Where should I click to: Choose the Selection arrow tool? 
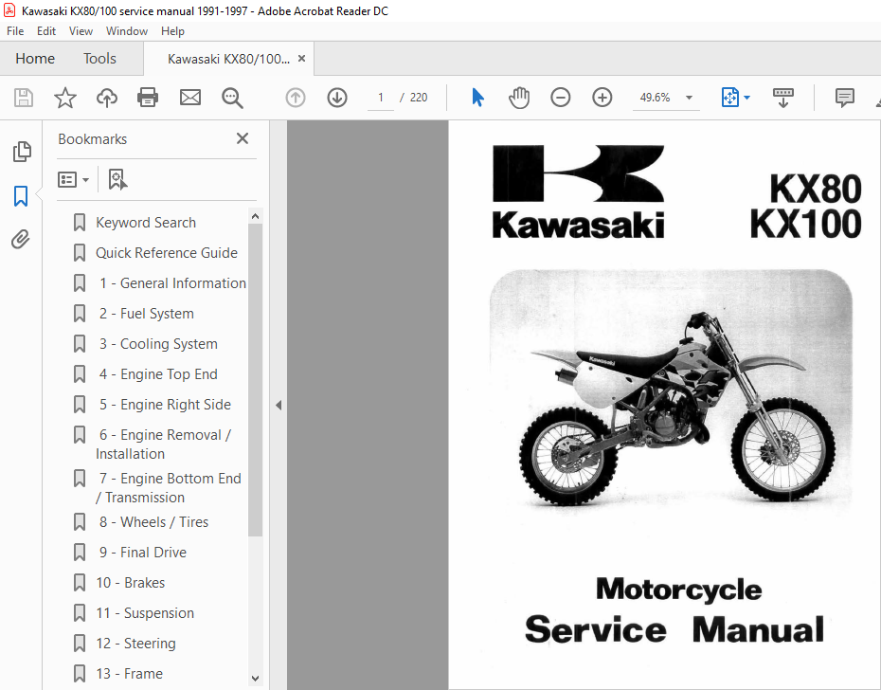pos(477,98)
